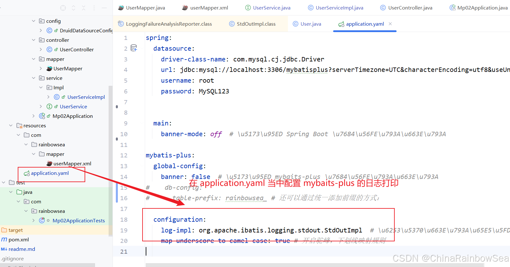Switch to the StdOutImpl.class tab
Screen dimensions: 510x267
(x=252, y=24)
